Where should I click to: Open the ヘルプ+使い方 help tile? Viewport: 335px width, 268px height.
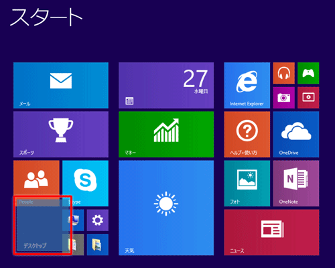pos(247,135)
